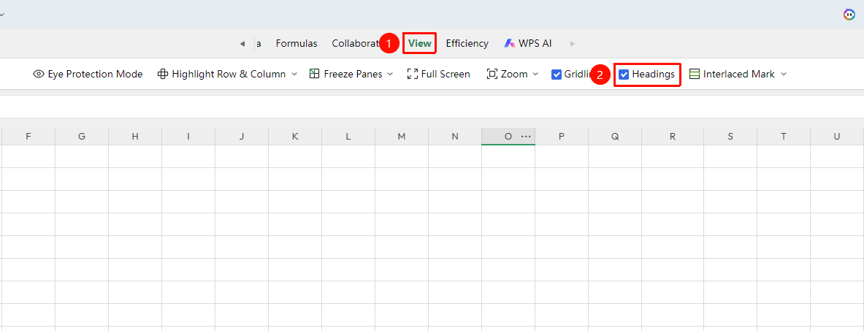Uncheck the Headings checkbox
Image resolution: width=864 pixels, height=331 pixels.
(624, 75)
